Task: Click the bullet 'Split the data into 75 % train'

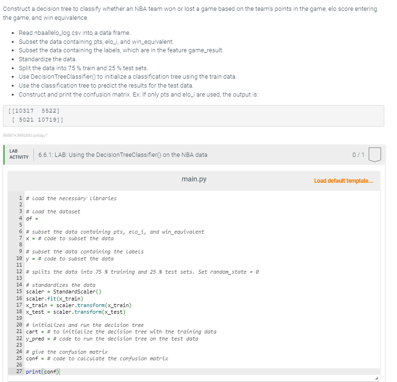Action: tap(83, 68)
